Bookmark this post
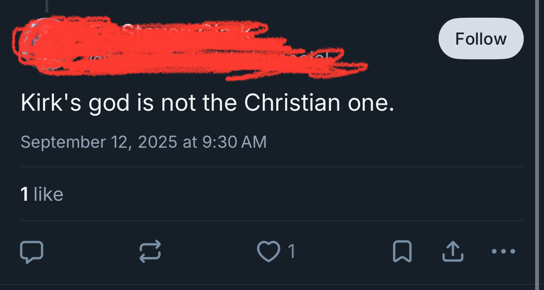544x290 pixels. pyautogui.click(x=402, y=252)
